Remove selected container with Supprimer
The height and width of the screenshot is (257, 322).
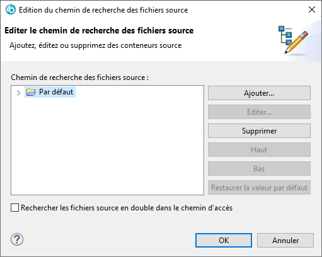pyautogui.click(x=259, y=131)
